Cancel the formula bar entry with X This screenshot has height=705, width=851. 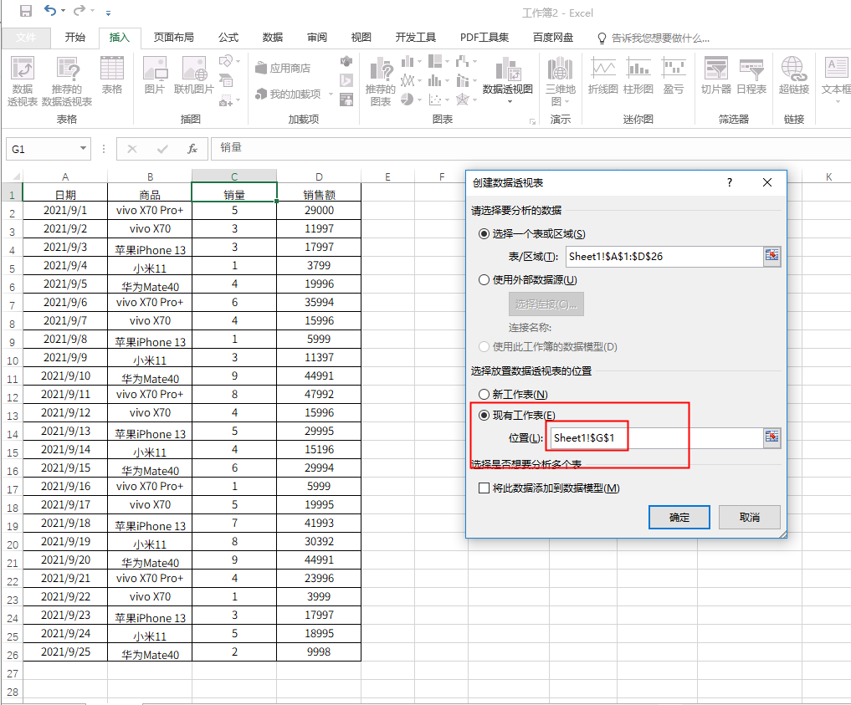click(132, 149)
